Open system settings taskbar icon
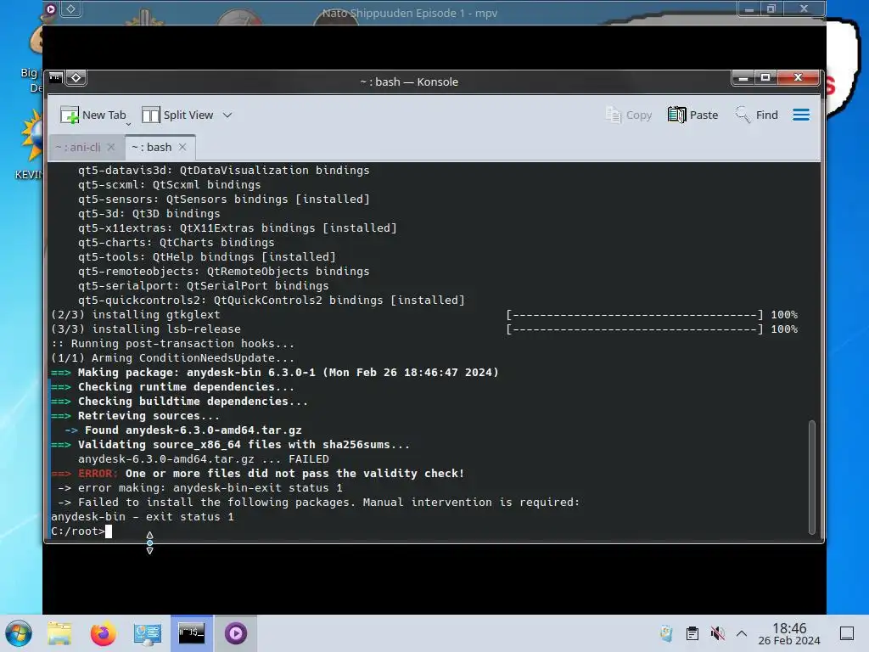 147,633
